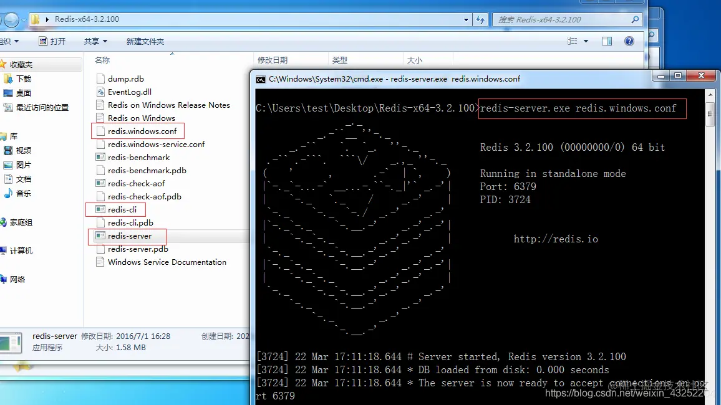Image resolution: width=721 pixels, height=405 pixels.
Task: Select the redis-benchmark application icon
Action: tap(100, 157)
